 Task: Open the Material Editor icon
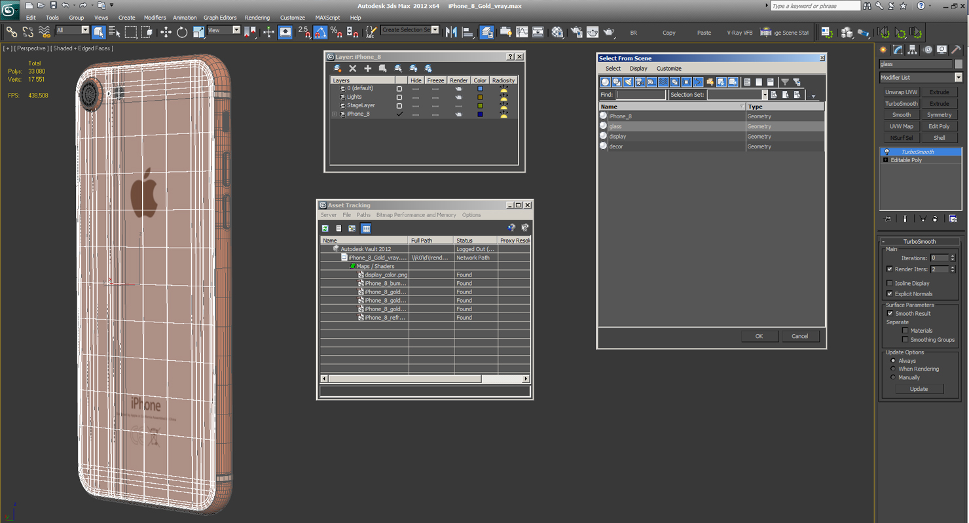557,31
